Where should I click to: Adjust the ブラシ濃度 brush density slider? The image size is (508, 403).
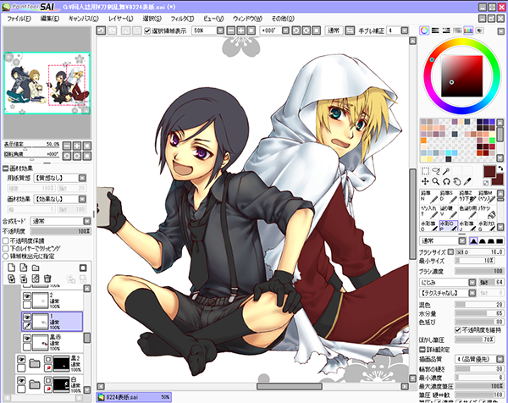[479, 271]
